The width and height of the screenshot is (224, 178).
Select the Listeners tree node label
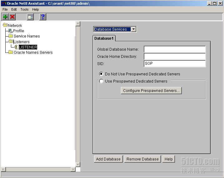pos(22,42)
